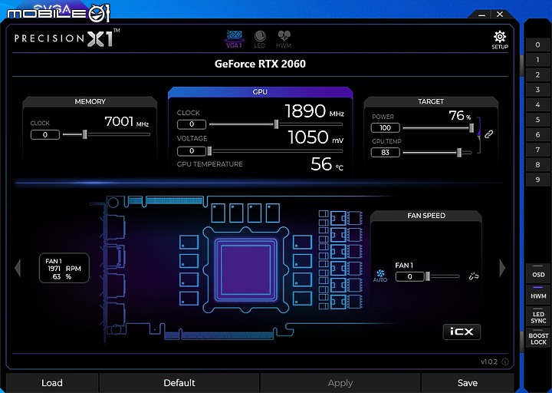Screen dimensions: 552x393
Task: Minimize the Precision X1 window
Action: [x=482, y=15]
